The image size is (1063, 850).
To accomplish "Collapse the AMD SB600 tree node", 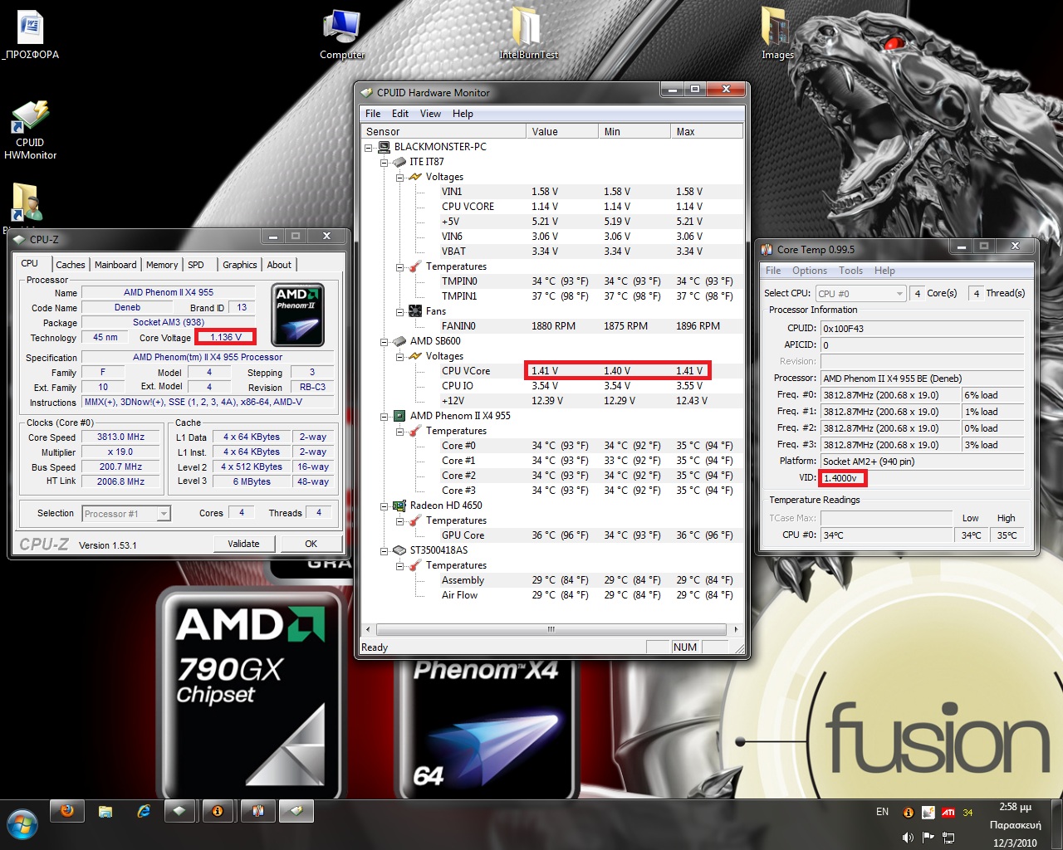I will coord(385,342).
